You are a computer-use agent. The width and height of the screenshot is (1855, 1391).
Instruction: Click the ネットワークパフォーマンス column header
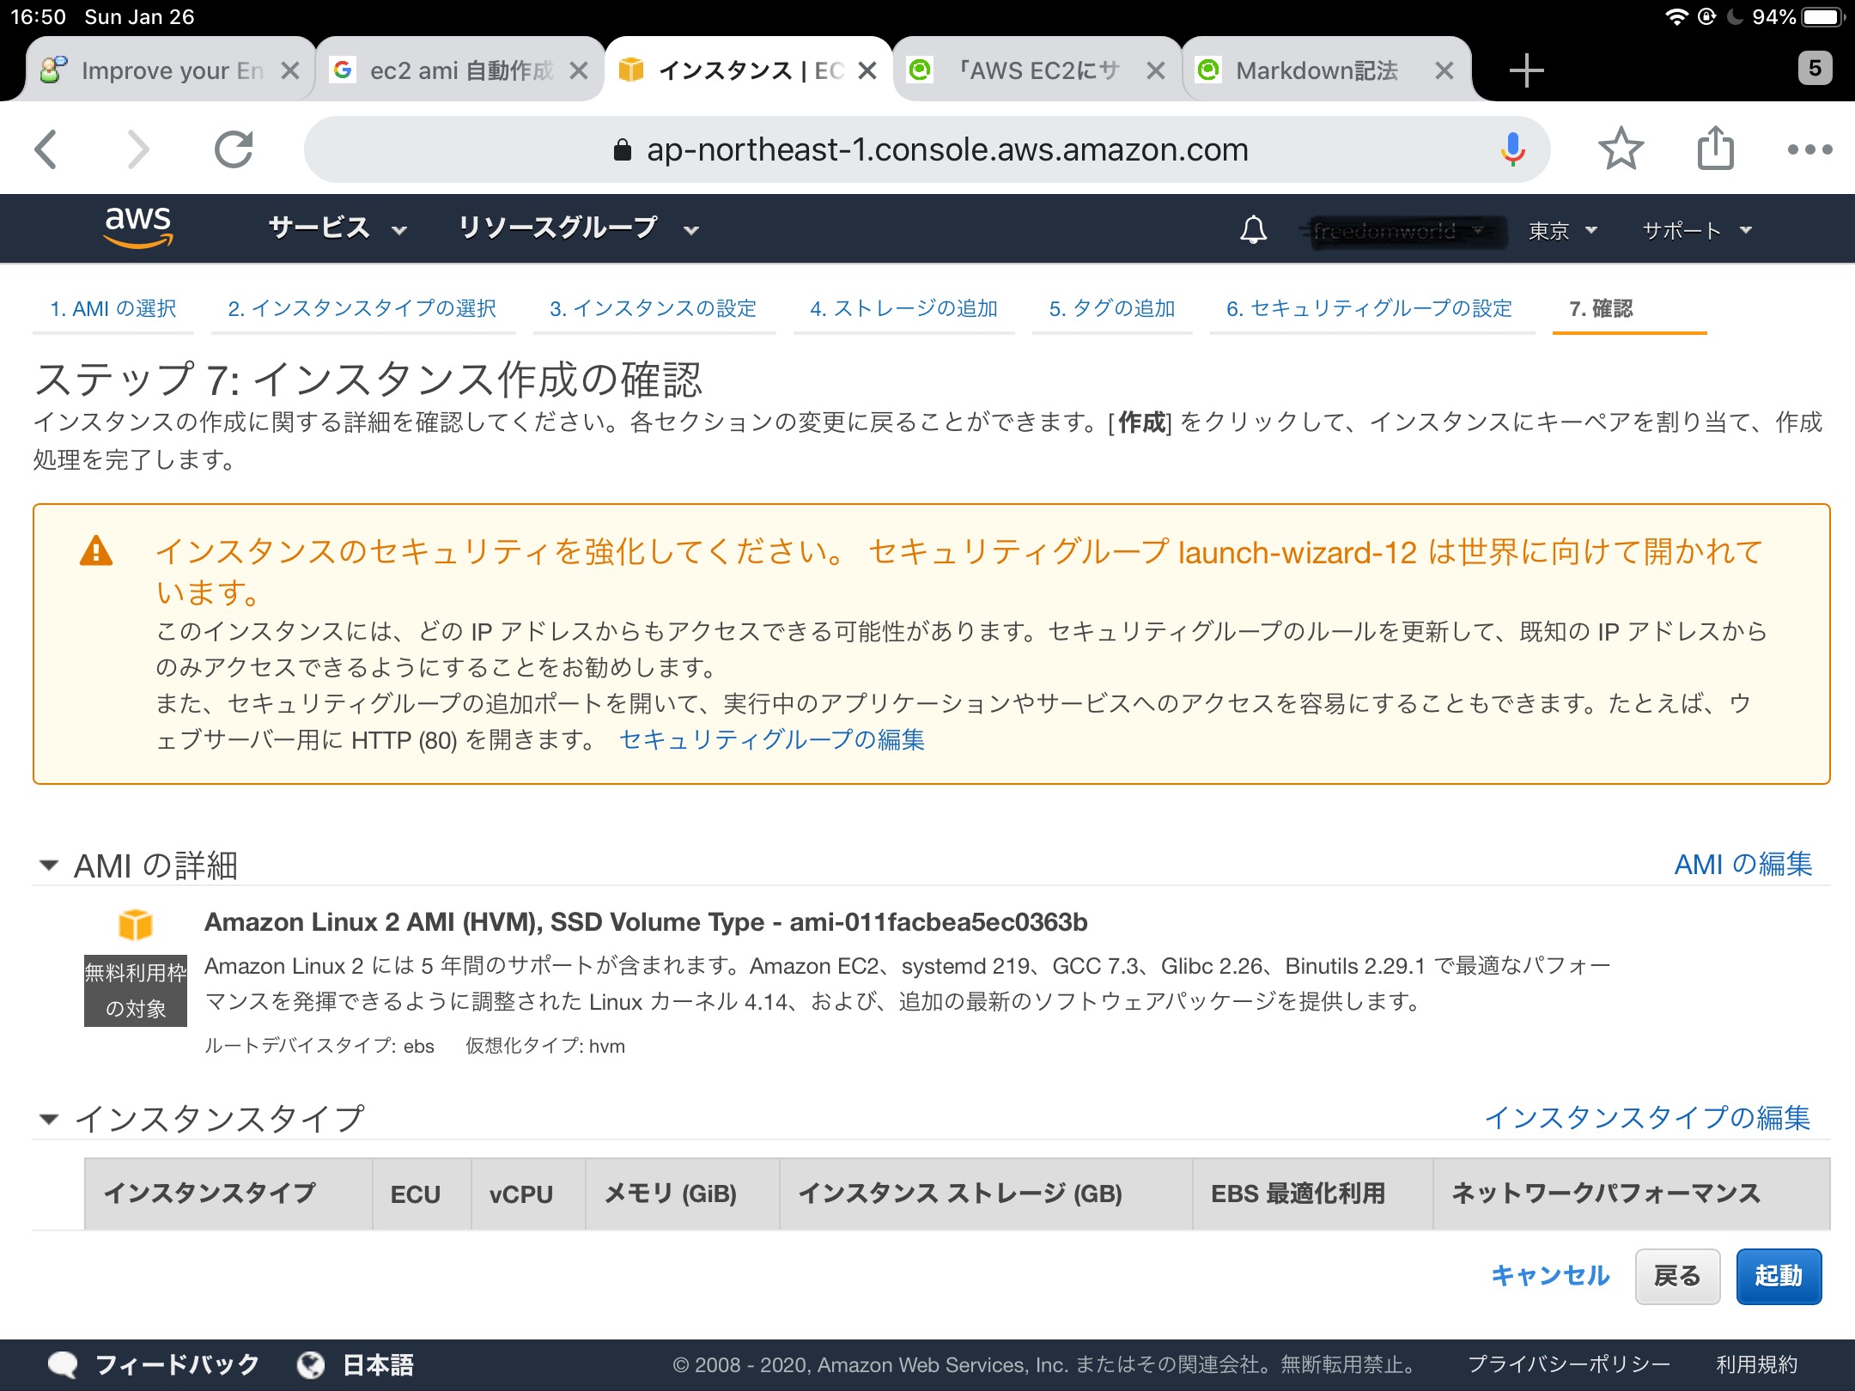coord(1631,1194)
